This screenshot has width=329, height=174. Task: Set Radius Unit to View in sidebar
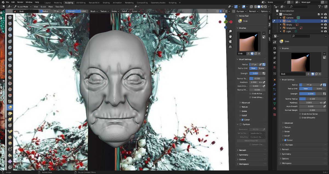click(x=253, y=68)
